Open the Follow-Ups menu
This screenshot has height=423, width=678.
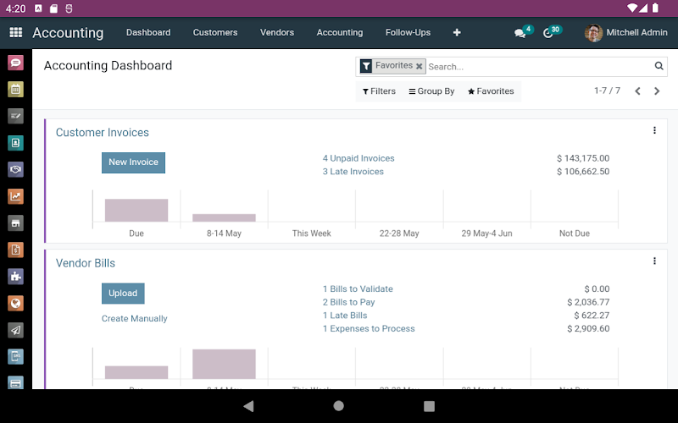pyautogui.click(x=408, y=32)
